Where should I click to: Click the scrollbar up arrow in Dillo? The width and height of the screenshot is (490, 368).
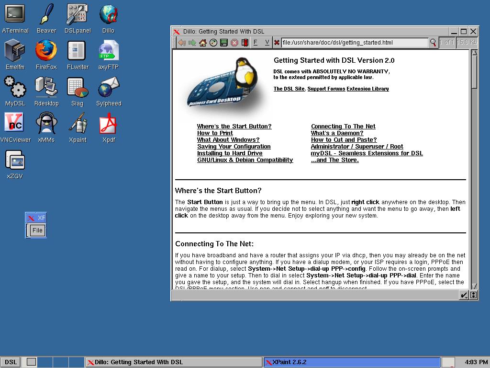(x=474, y=53)
